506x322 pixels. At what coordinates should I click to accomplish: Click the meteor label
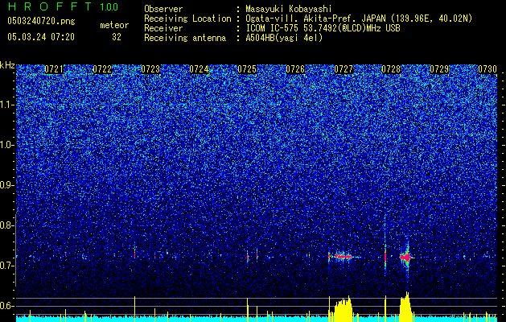(x=114, y=25)
